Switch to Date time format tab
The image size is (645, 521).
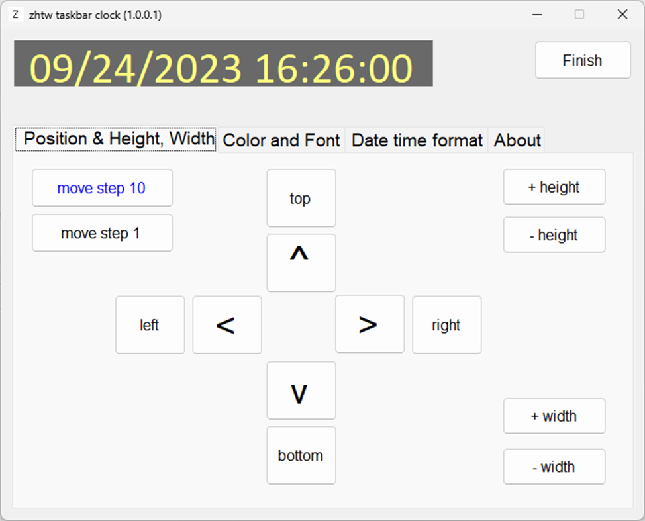pyautogui.click(x=417, y=140)
